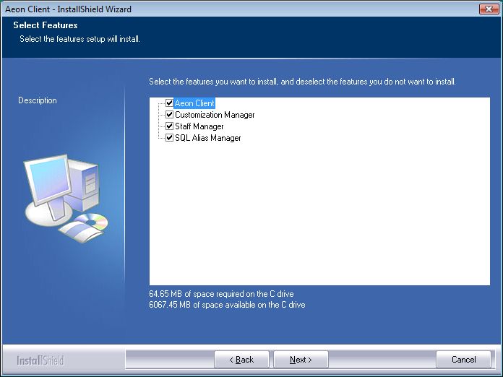The image size is (503, 377).
Task: Click the CD disc in the illustration
Action: point(93,220)
